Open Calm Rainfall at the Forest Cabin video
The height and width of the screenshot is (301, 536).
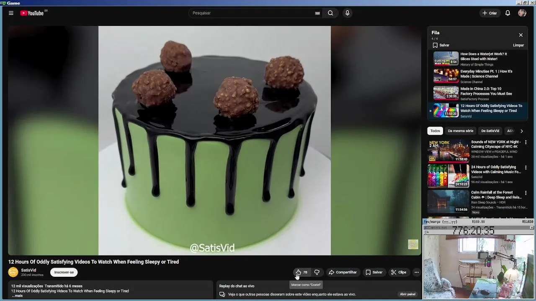point(448,201)
